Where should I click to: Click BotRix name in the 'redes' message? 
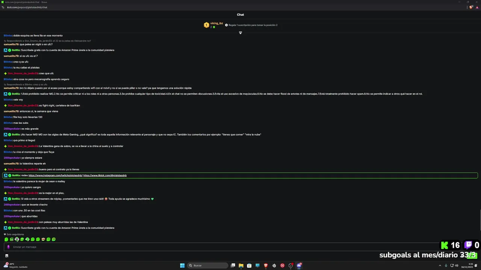(x=16, y=175)
